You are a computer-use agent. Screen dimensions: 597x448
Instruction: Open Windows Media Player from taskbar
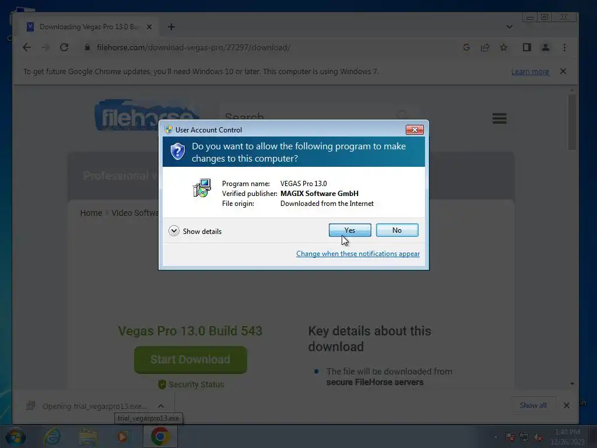[x=122, y=437]
